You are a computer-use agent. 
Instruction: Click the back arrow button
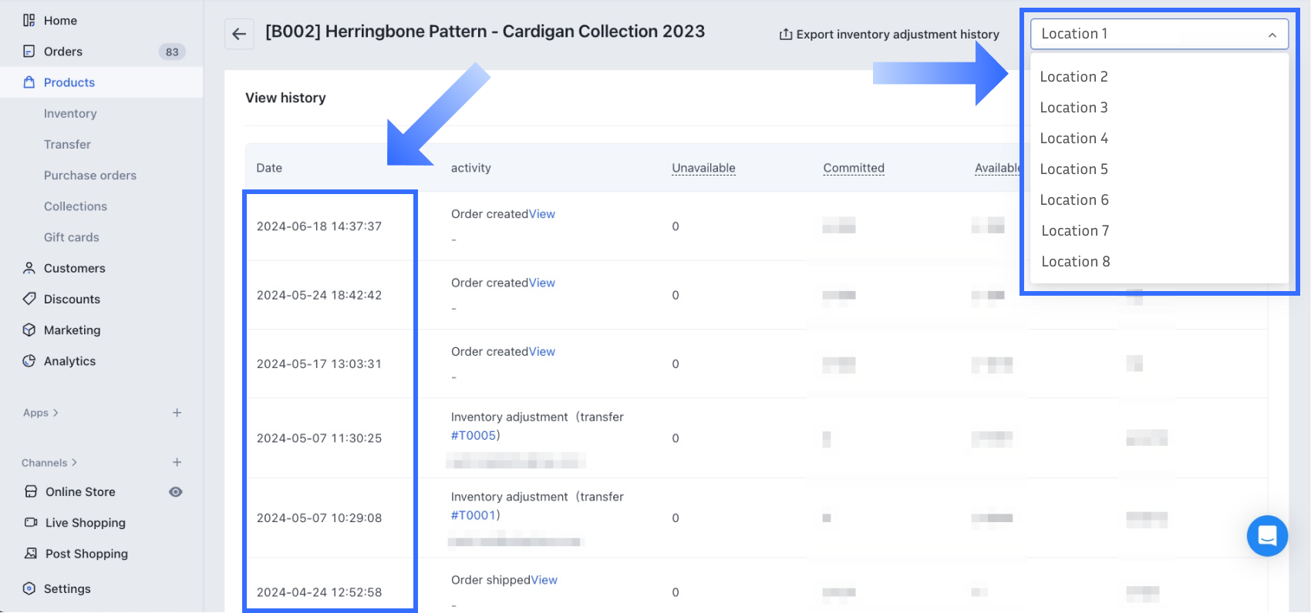(x=239, y=34)
